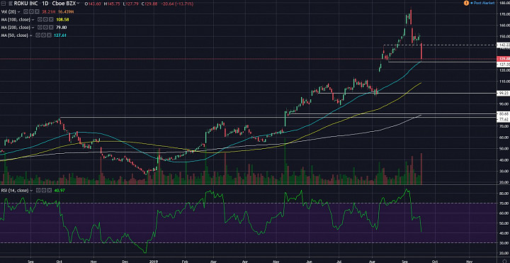Click the close price value 129.88

click(x=151, y=4)
